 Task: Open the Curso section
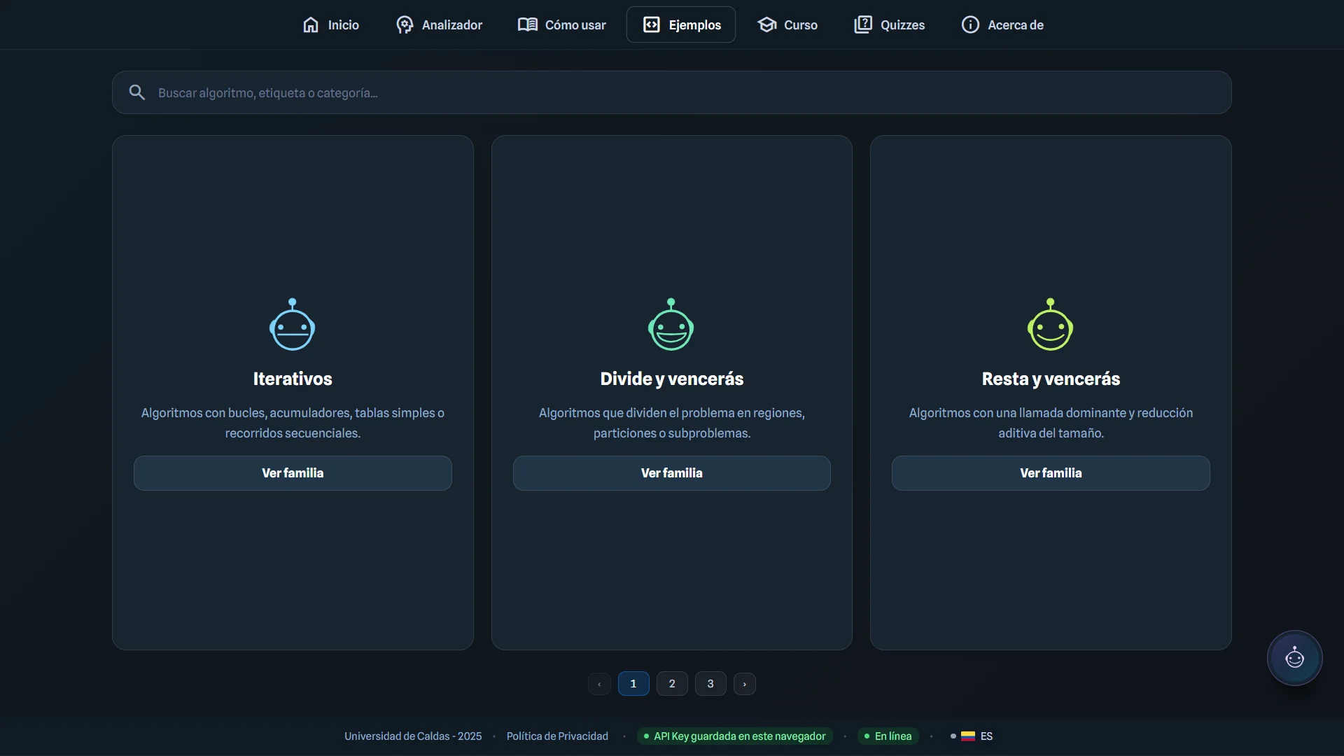[x=787, y=24]
